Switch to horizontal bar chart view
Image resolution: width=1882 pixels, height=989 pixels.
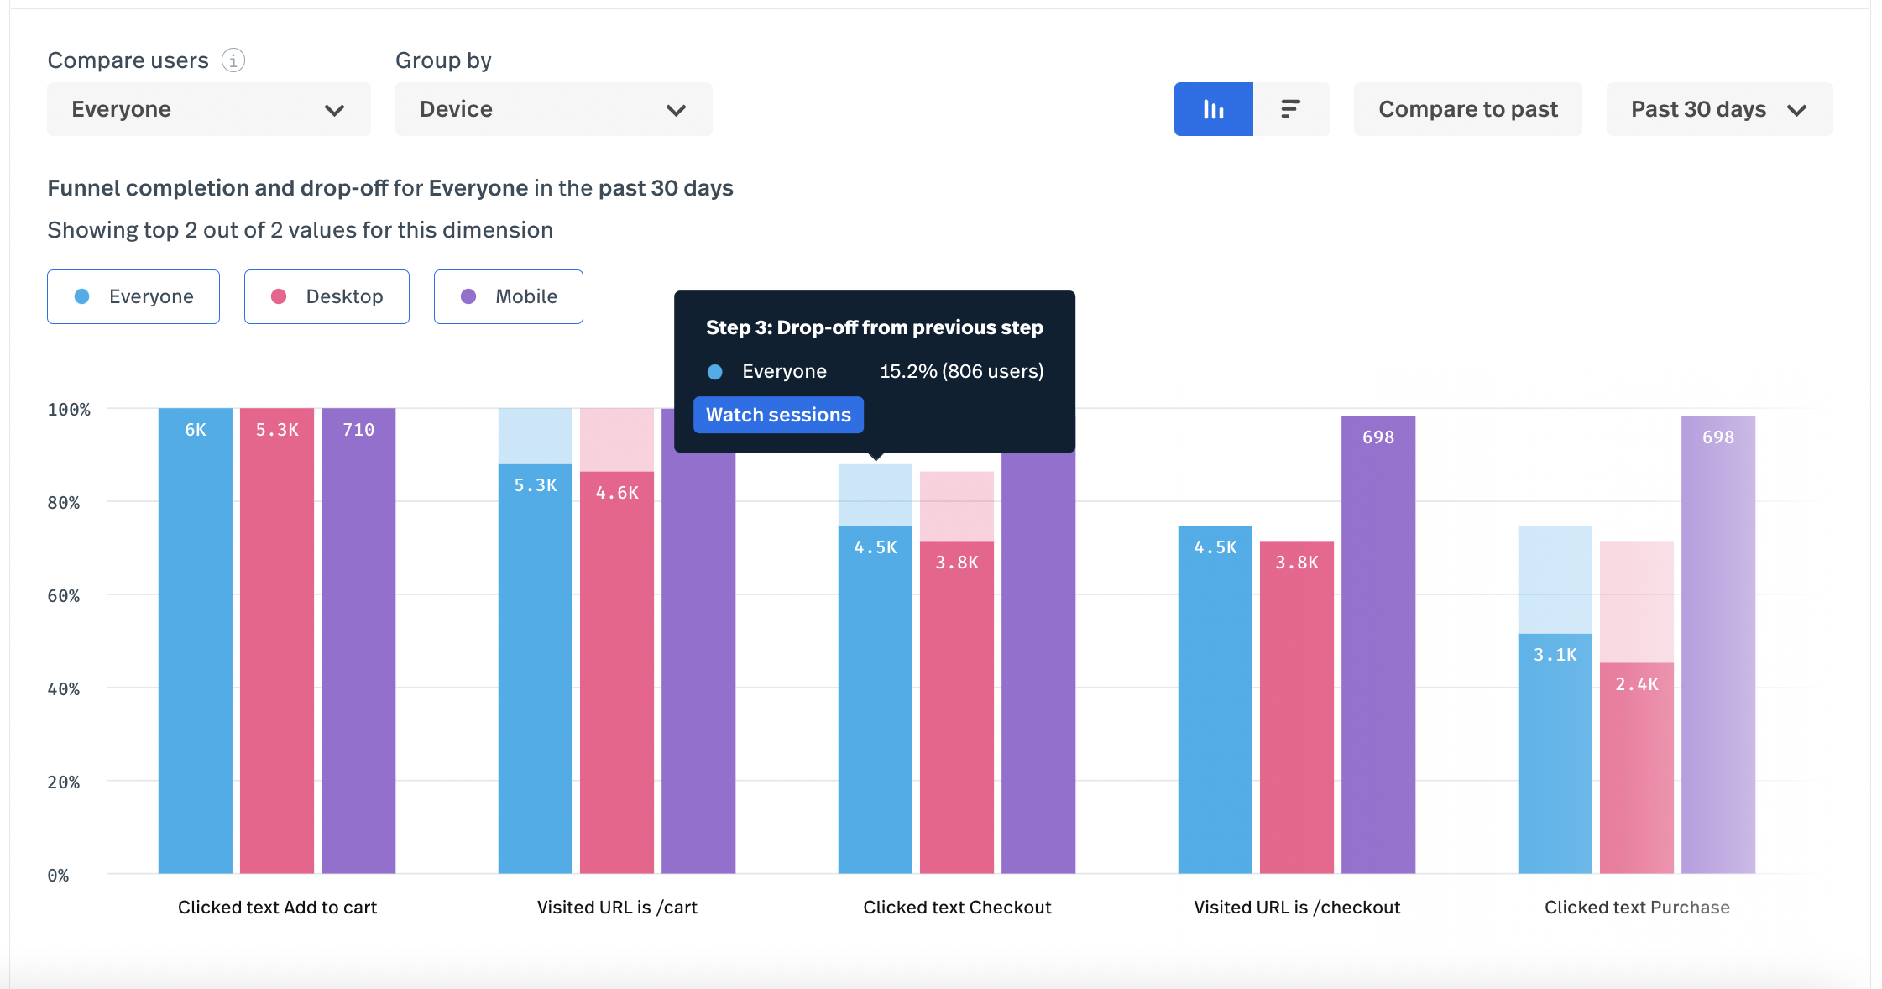click(x=1291, y=109)
